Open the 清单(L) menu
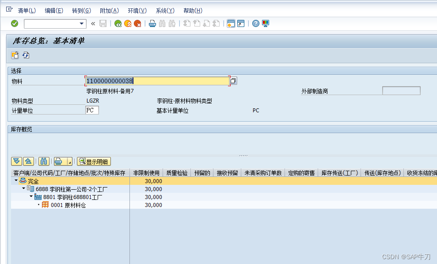Viewport: 437px width, 264px height. 27,11
